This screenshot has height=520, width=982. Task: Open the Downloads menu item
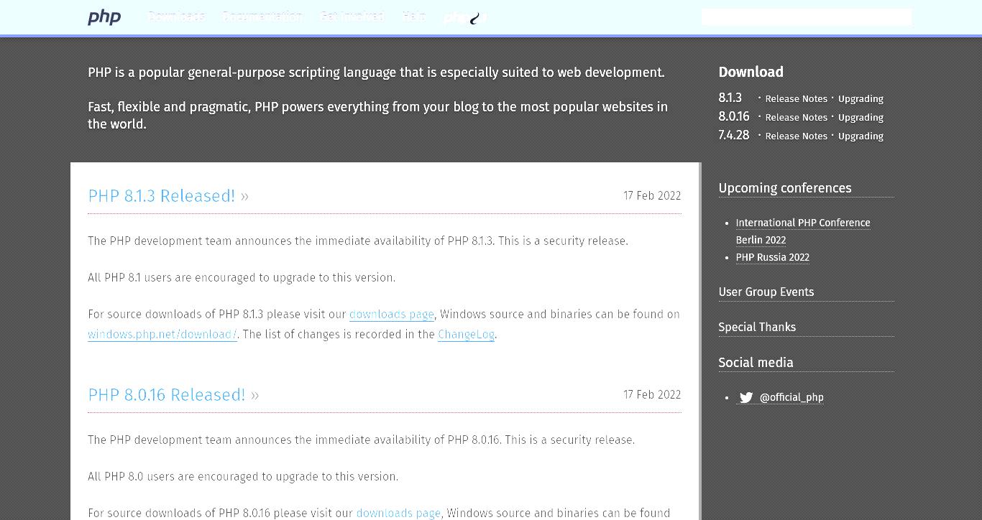(176, 16)
